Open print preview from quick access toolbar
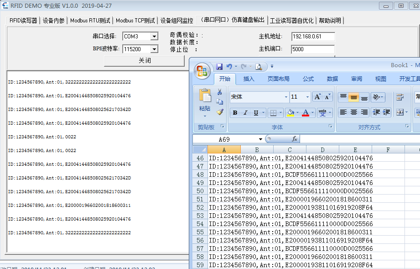Image resolution: width=420 pixels, height=269 pixels. pyautogui.click(x=259, y=67)
